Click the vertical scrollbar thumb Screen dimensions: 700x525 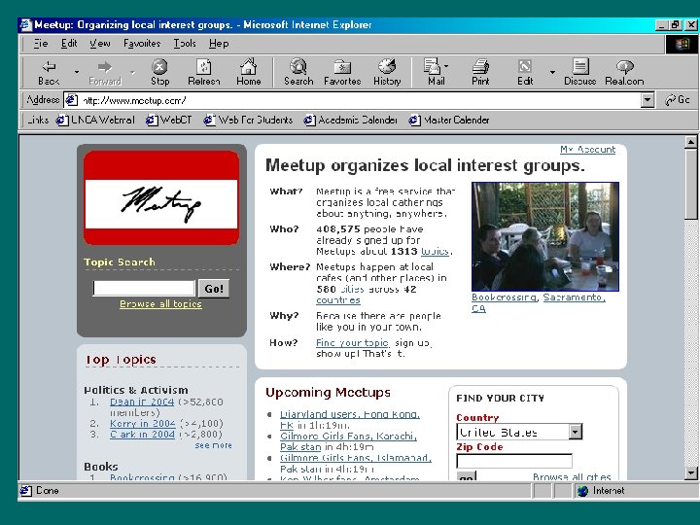pos(690,184)
